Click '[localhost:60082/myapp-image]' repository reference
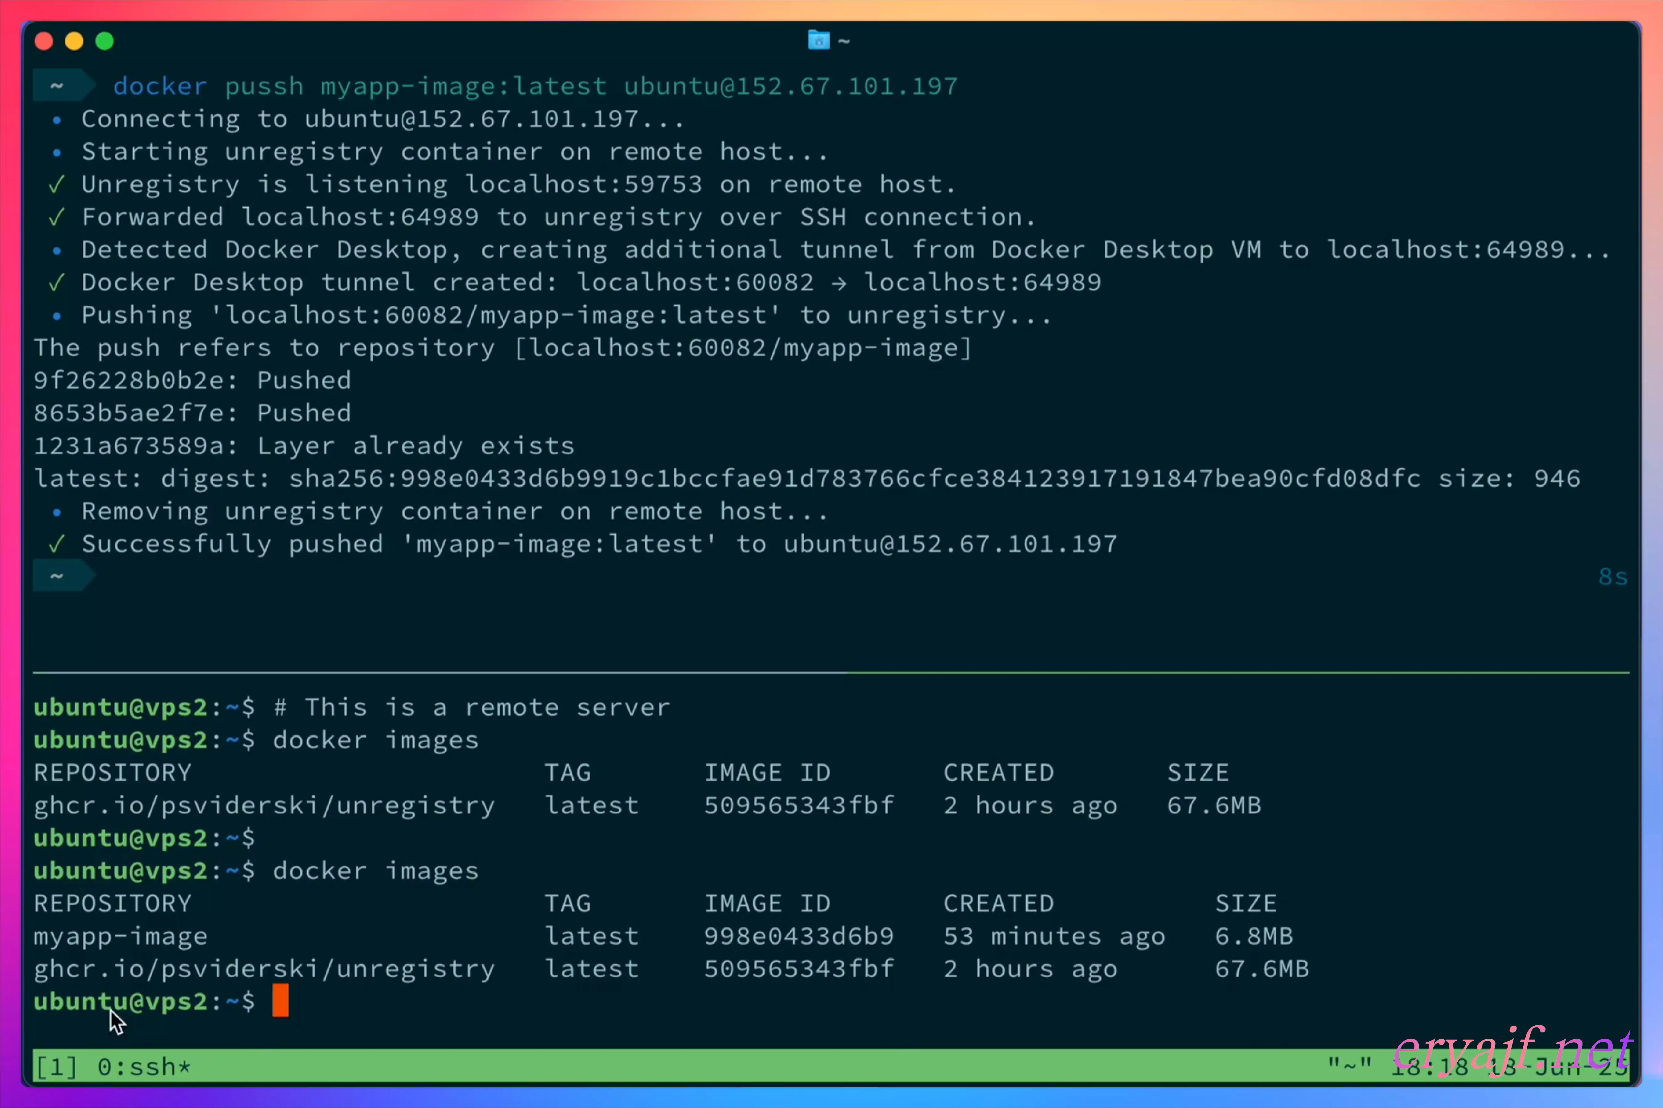Image resolution: width=1663 pixels, height=1108 pixels. pos(743,348)
